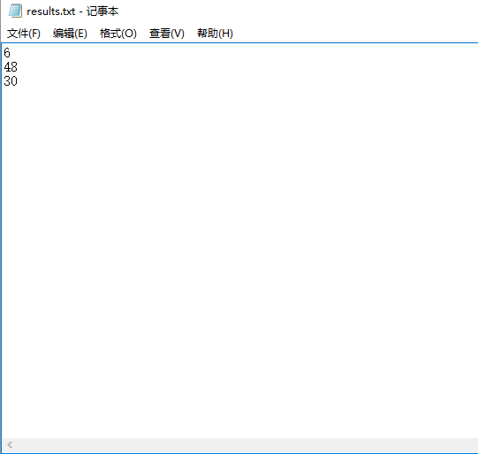The image size is (478, 454).
Task: Place cursor on the line reading 30
Action: point(11,81)
